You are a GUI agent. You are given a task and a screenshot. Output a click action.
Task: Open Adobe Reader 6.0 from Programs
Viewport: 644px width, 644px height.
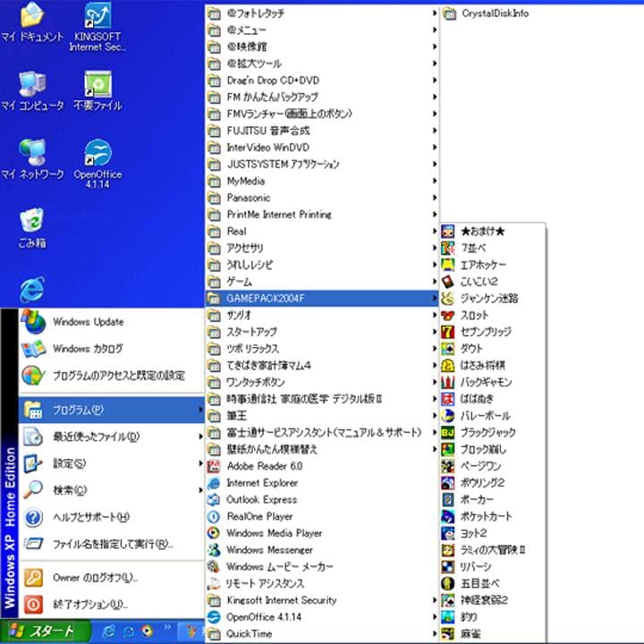pos(322,466)
